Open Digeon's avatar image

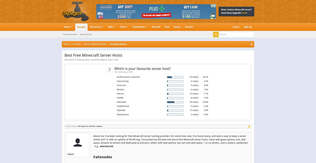[78, 142]
